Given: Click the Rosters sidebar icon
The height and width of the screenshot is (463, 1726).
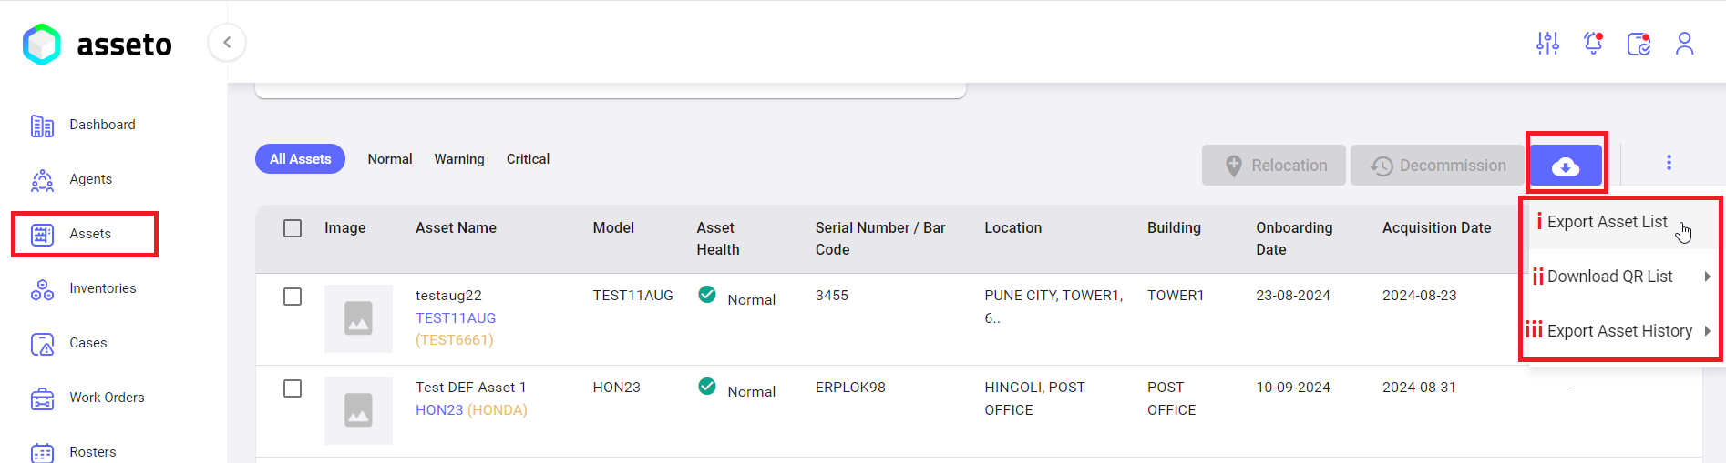Looking at the screenshot, I should pos(42,452).
